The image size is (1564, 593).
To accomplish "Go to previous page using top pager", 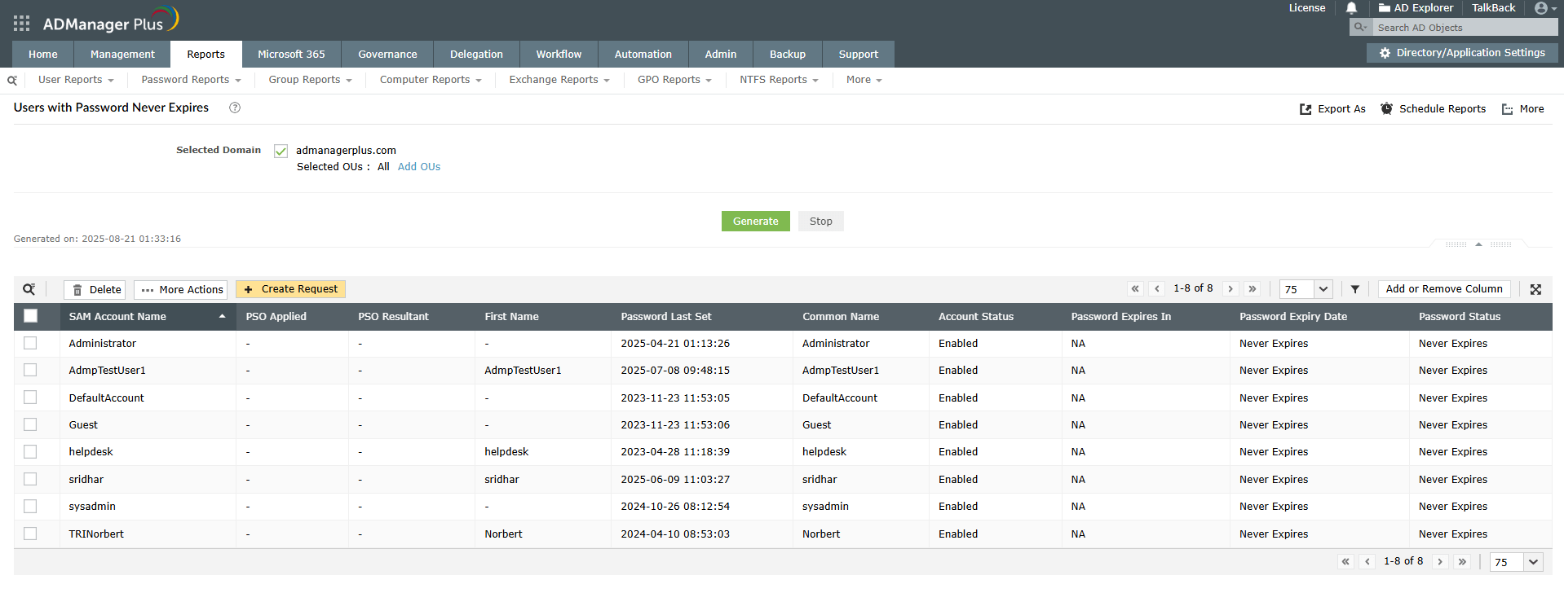I will (1157, 289).
